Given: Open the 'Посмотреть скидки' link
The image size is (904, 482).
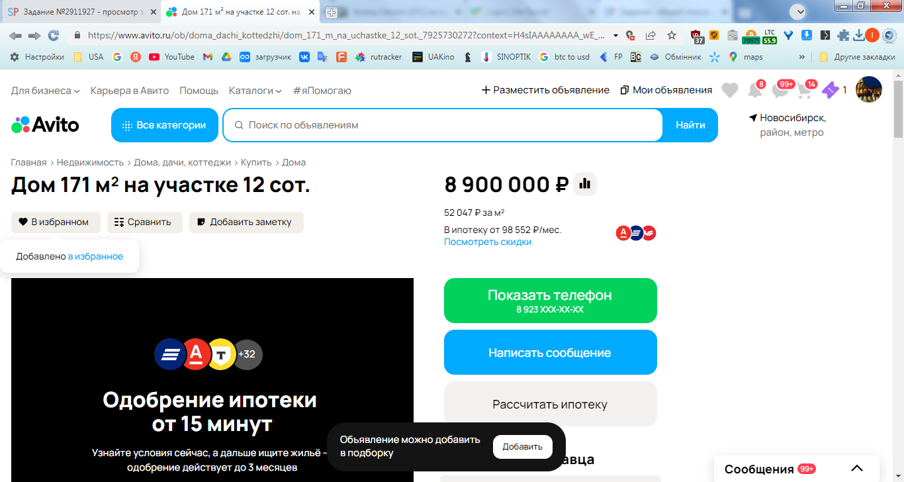Looking at the screenshot, I should (488, 242).
